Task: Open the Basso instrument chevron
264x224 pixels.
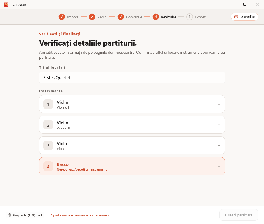Action: 219,166
